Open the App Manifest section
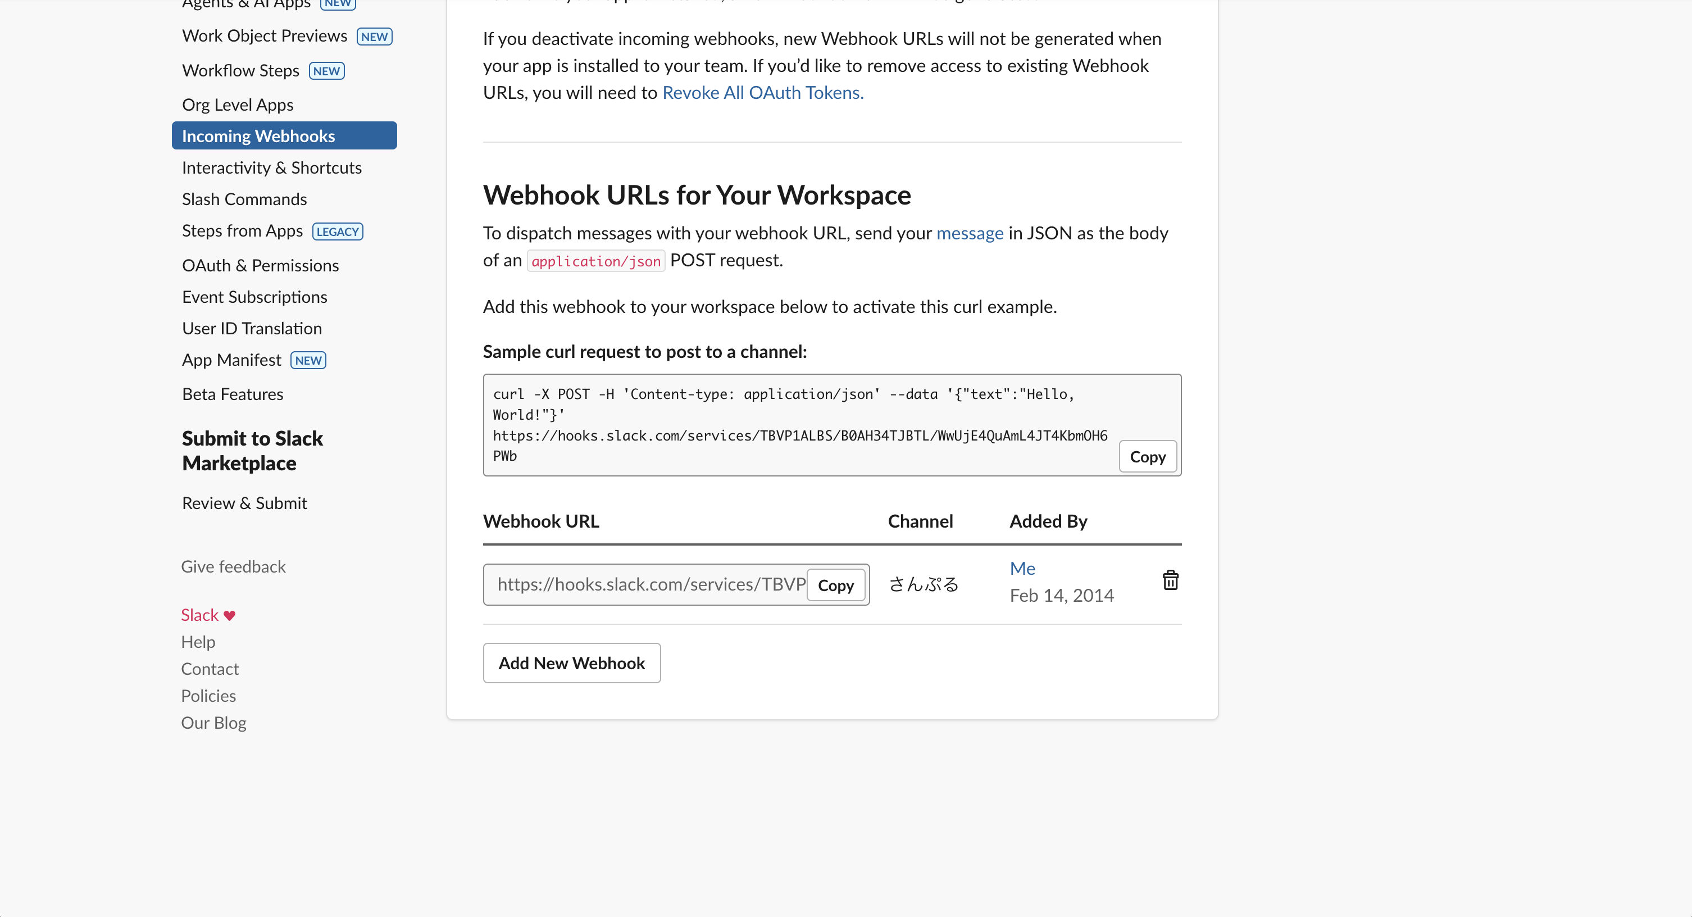Screen dimensions: 1692x917 232,359
